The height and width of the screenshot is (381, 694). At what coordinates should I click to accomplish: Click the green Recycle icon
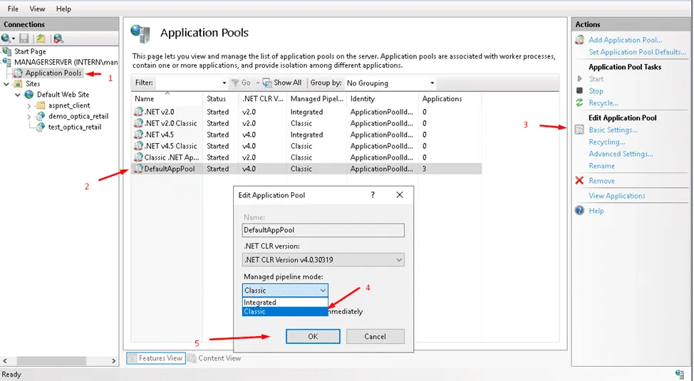[579, 103]
